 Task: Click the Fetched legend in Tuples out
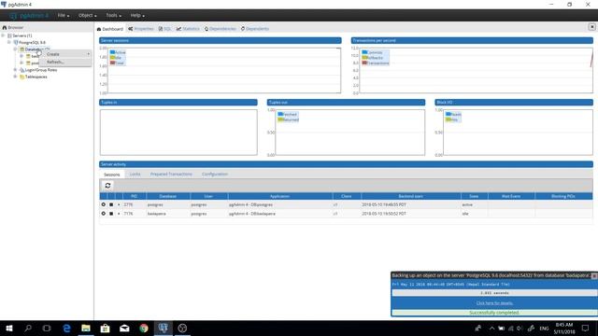tap(288, 114)
